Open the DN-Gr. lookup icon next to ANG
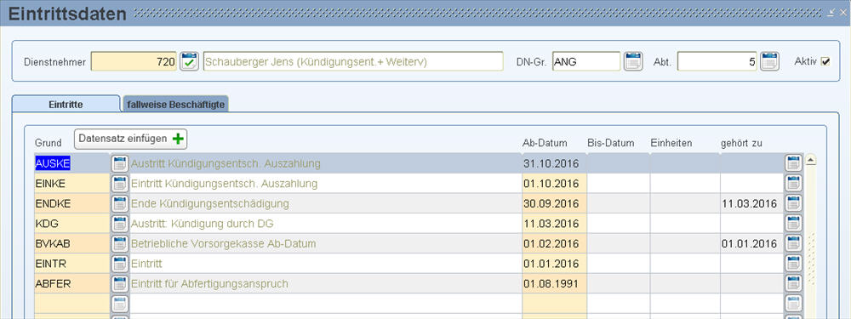Screen dimensions: 851x319 click(633, 61)
